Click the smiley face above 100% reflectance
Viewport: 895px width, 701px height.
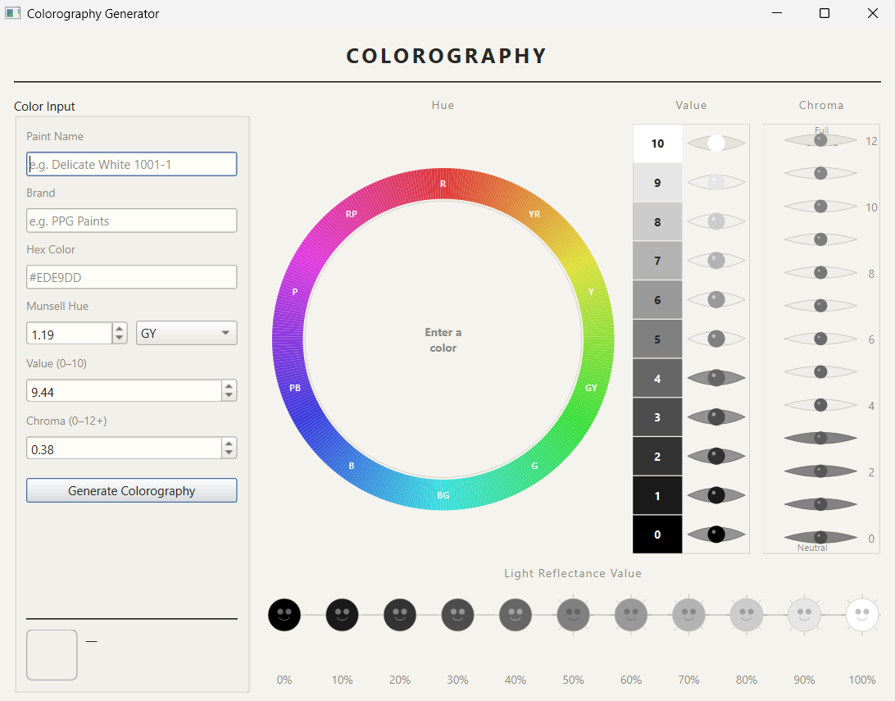(x=861, y=614)
